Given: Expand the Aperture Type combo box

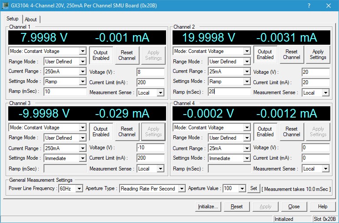Looking at the screenshot, I should (181, 189).
